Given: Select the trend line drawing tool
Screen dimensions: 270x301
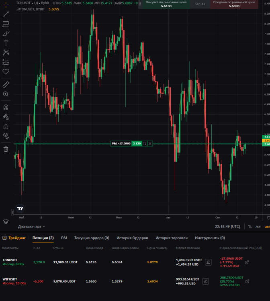Looking at the screenshot, I should click(x=6, y=14).
